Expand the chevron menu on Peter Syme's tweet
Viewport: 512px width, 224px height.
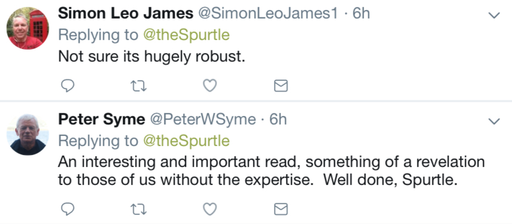pyautogui.click(x=494, y=122)
